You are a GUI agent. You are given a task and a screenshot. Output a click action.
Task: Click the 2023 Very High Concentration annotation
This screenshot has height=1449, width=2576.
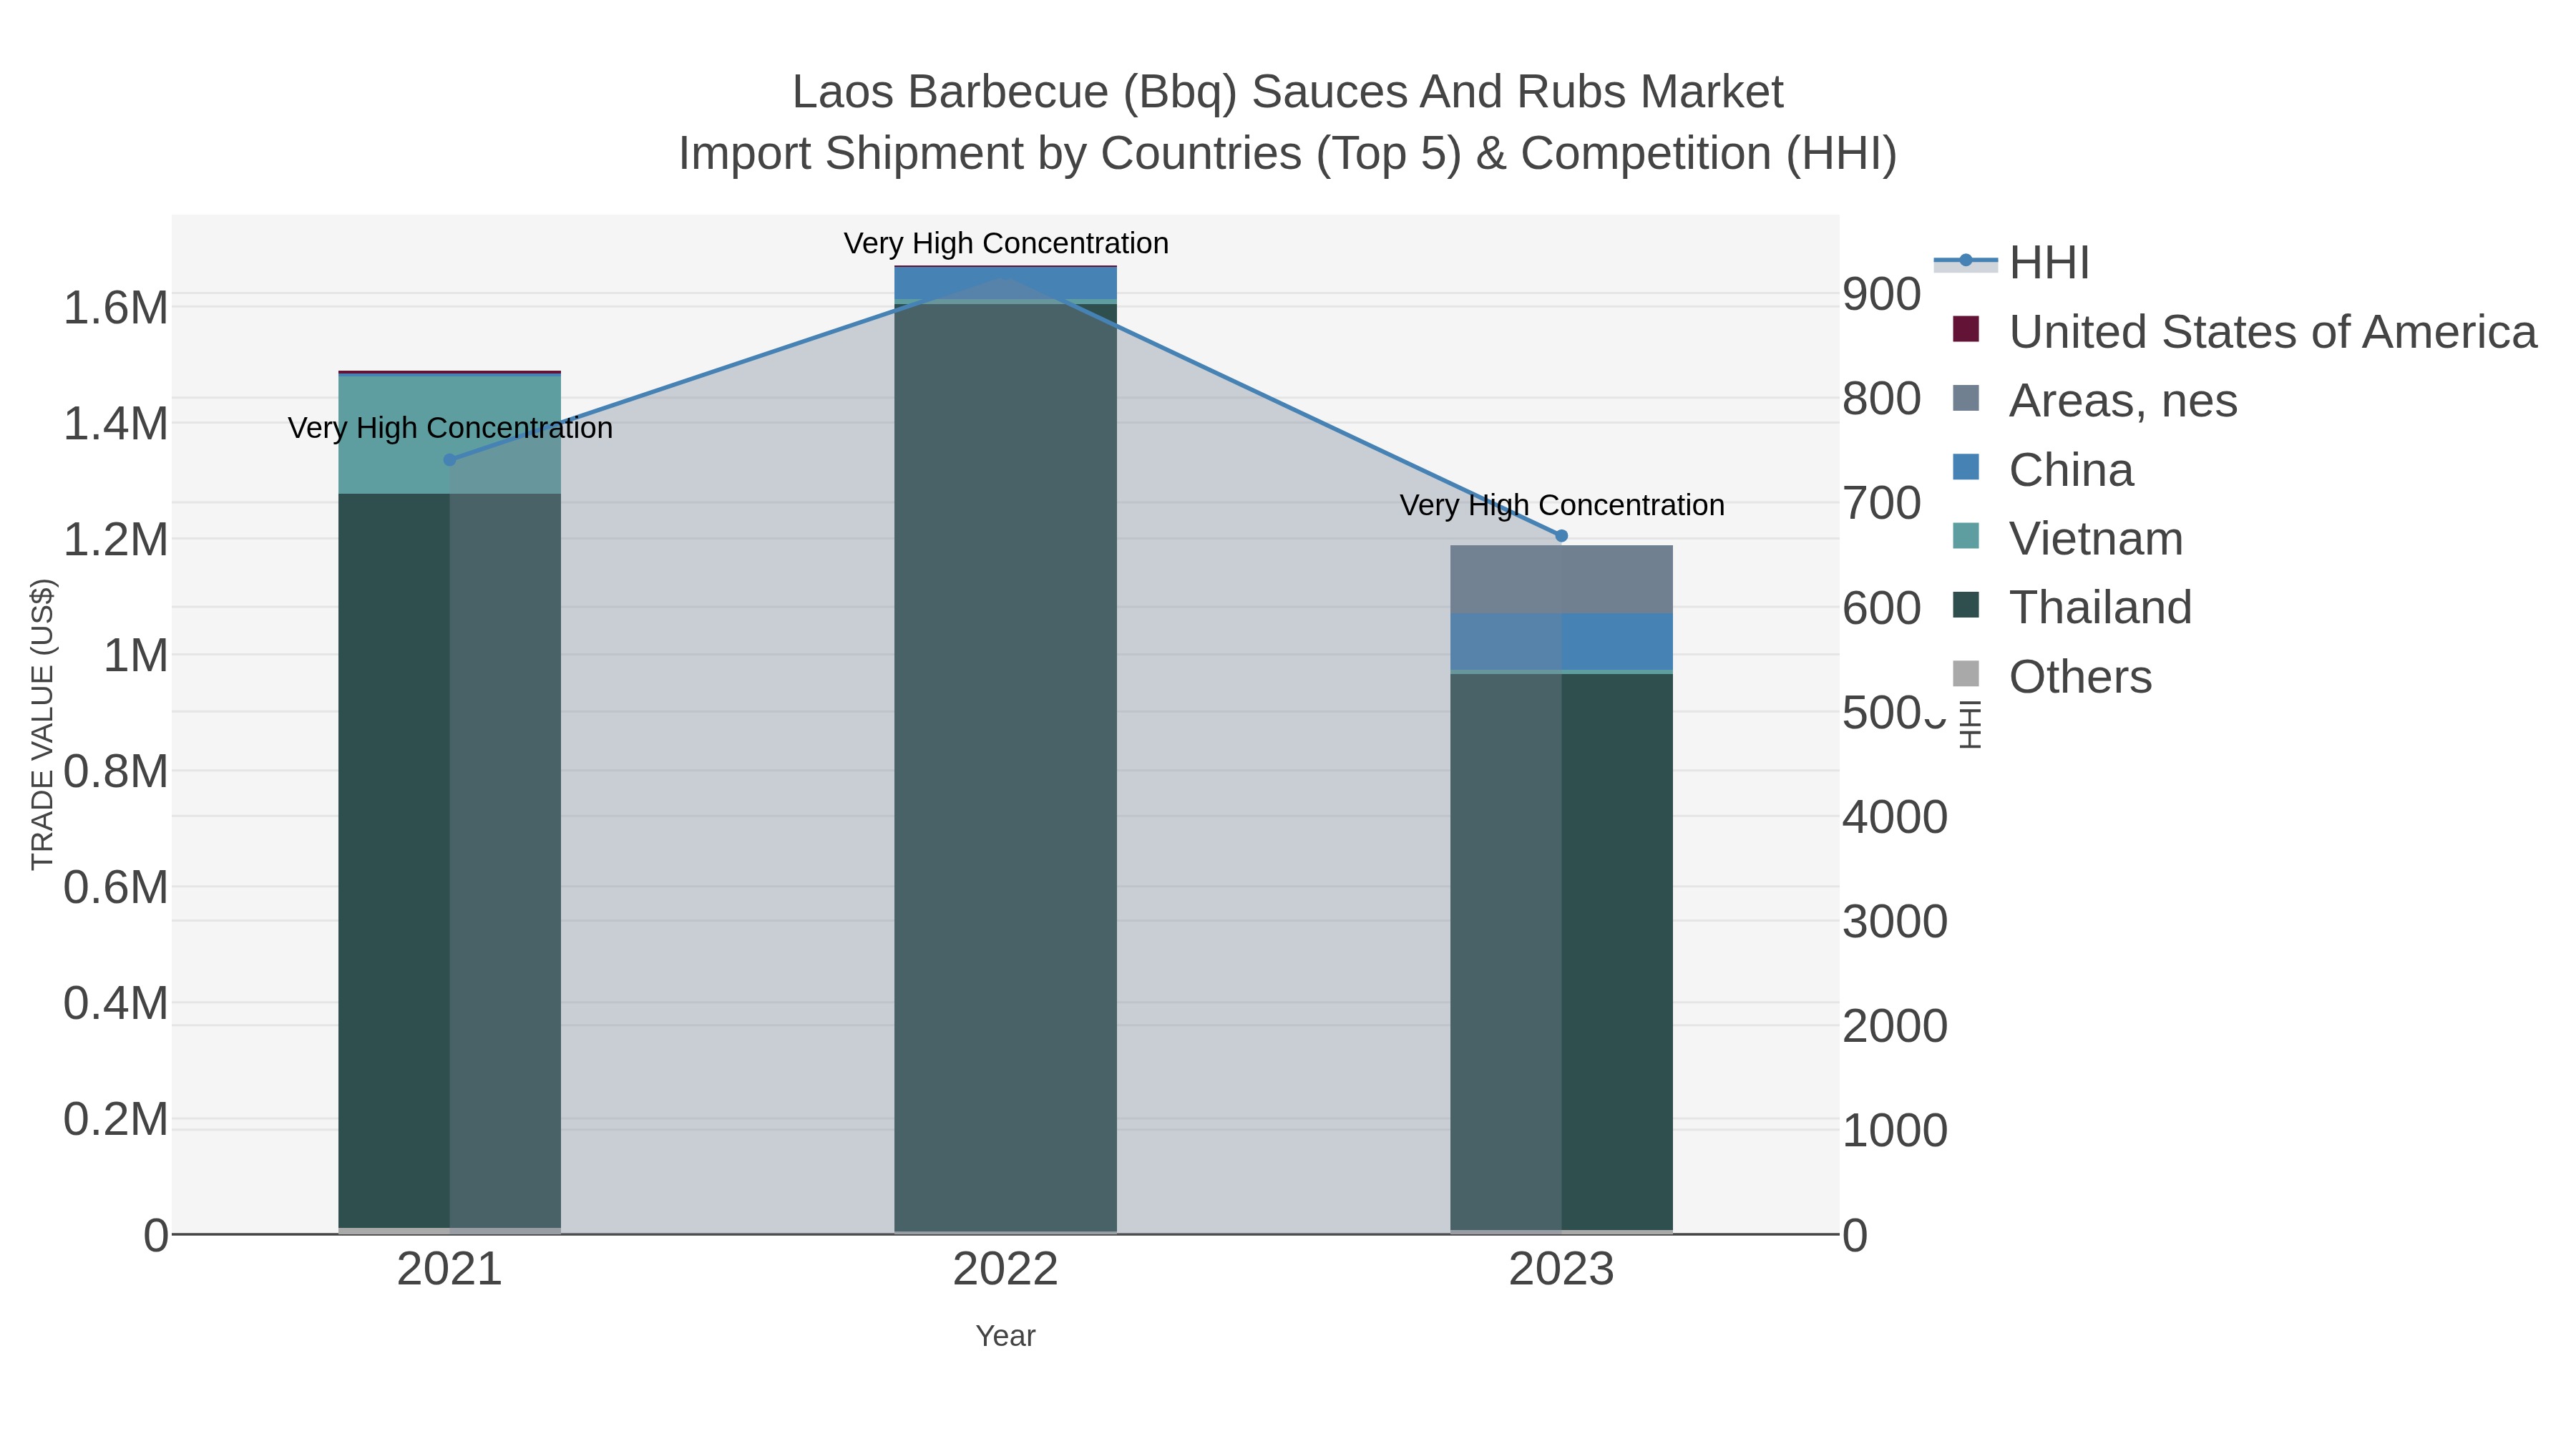(1562, 505)
